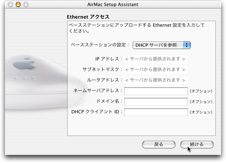Screen dimensions: 226x163
Task: Click the right status light on the base station
Action: tap(33, 78)
